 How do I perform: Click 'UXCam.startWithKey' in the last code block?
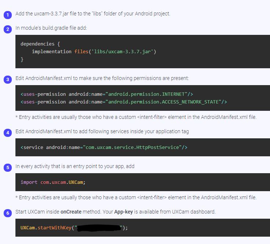46,228
